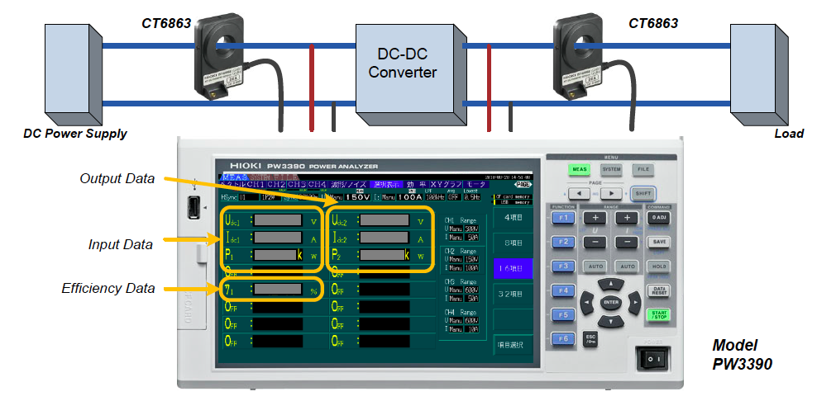The width and height of the screenshot is (817, 401).
Task: Toggle the HOLD key
Action: click(658, 267)
